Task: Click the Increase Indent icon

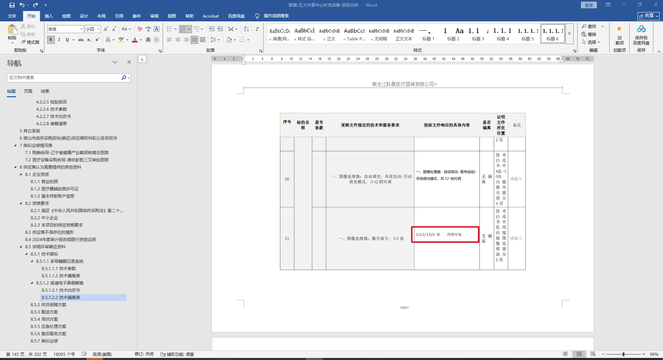Action: click(x=220, y=29)
